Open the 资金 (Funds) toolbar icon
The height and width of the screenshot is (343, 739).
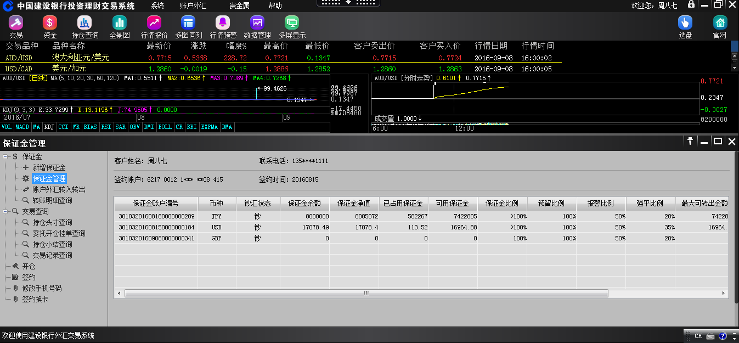[x=50, y=23]
